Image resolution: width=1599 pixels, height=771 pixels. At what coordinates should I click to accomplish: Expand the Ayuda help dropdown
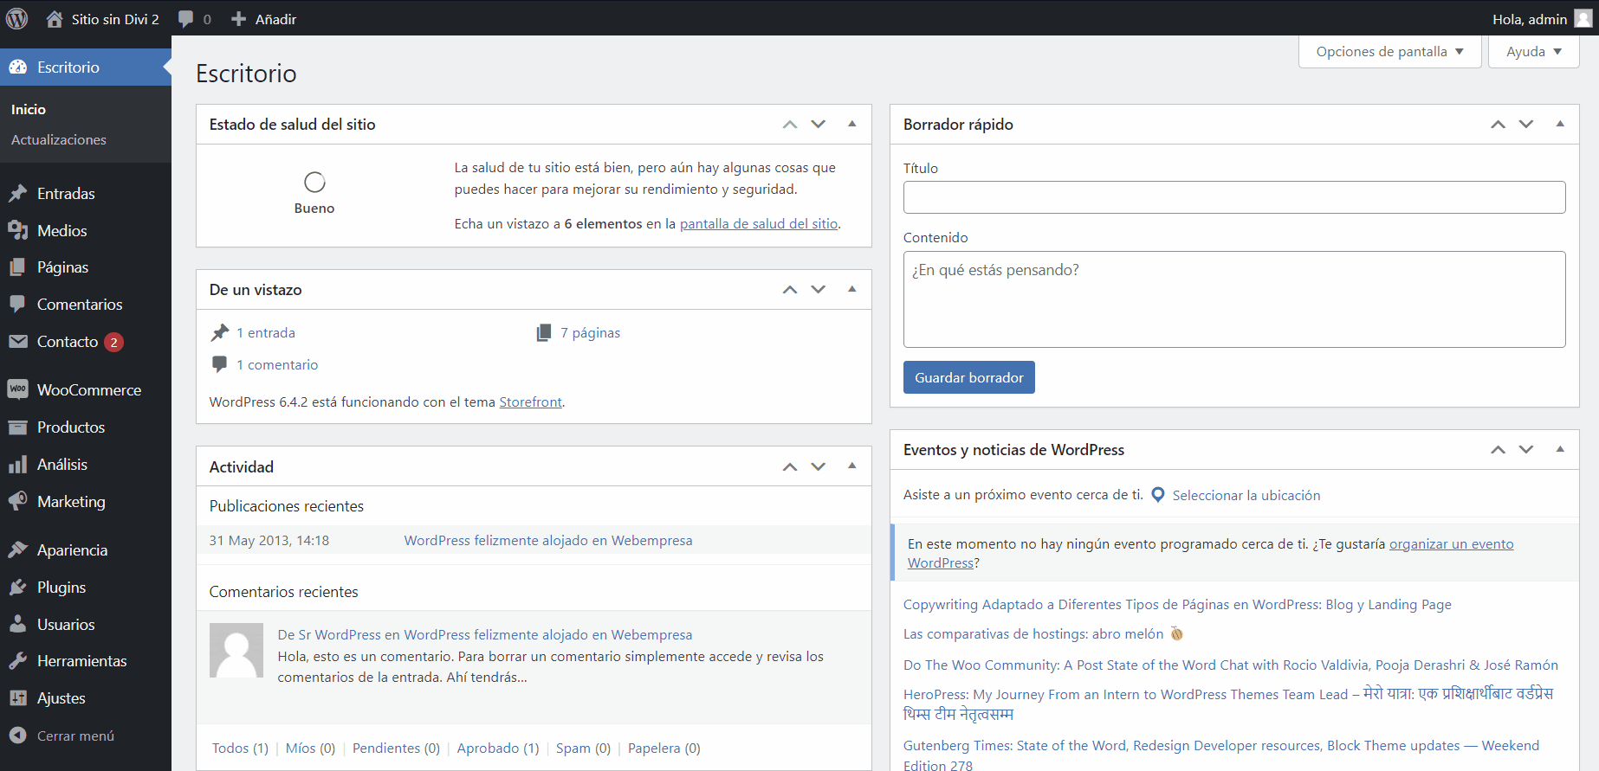[1533, 52]
